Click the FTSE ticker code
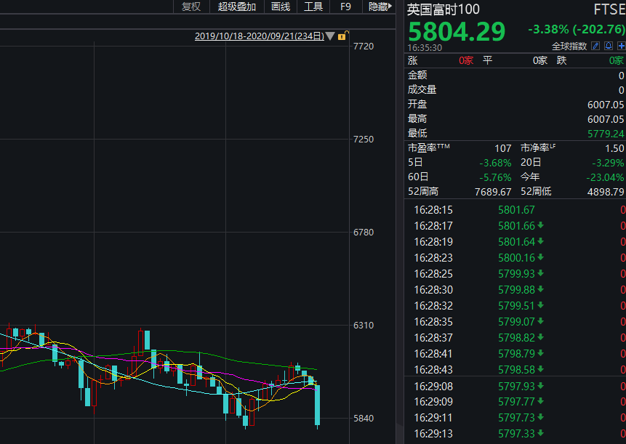 (609, 9)
